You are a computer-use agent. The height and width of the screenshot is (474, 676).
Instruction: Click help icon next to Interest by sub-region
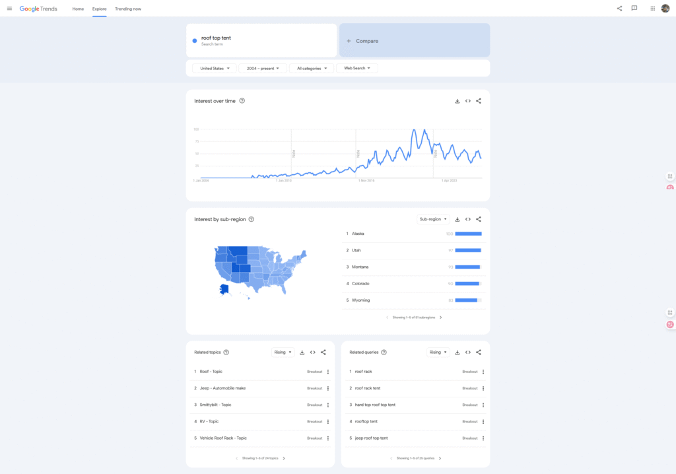coord(251,219)
